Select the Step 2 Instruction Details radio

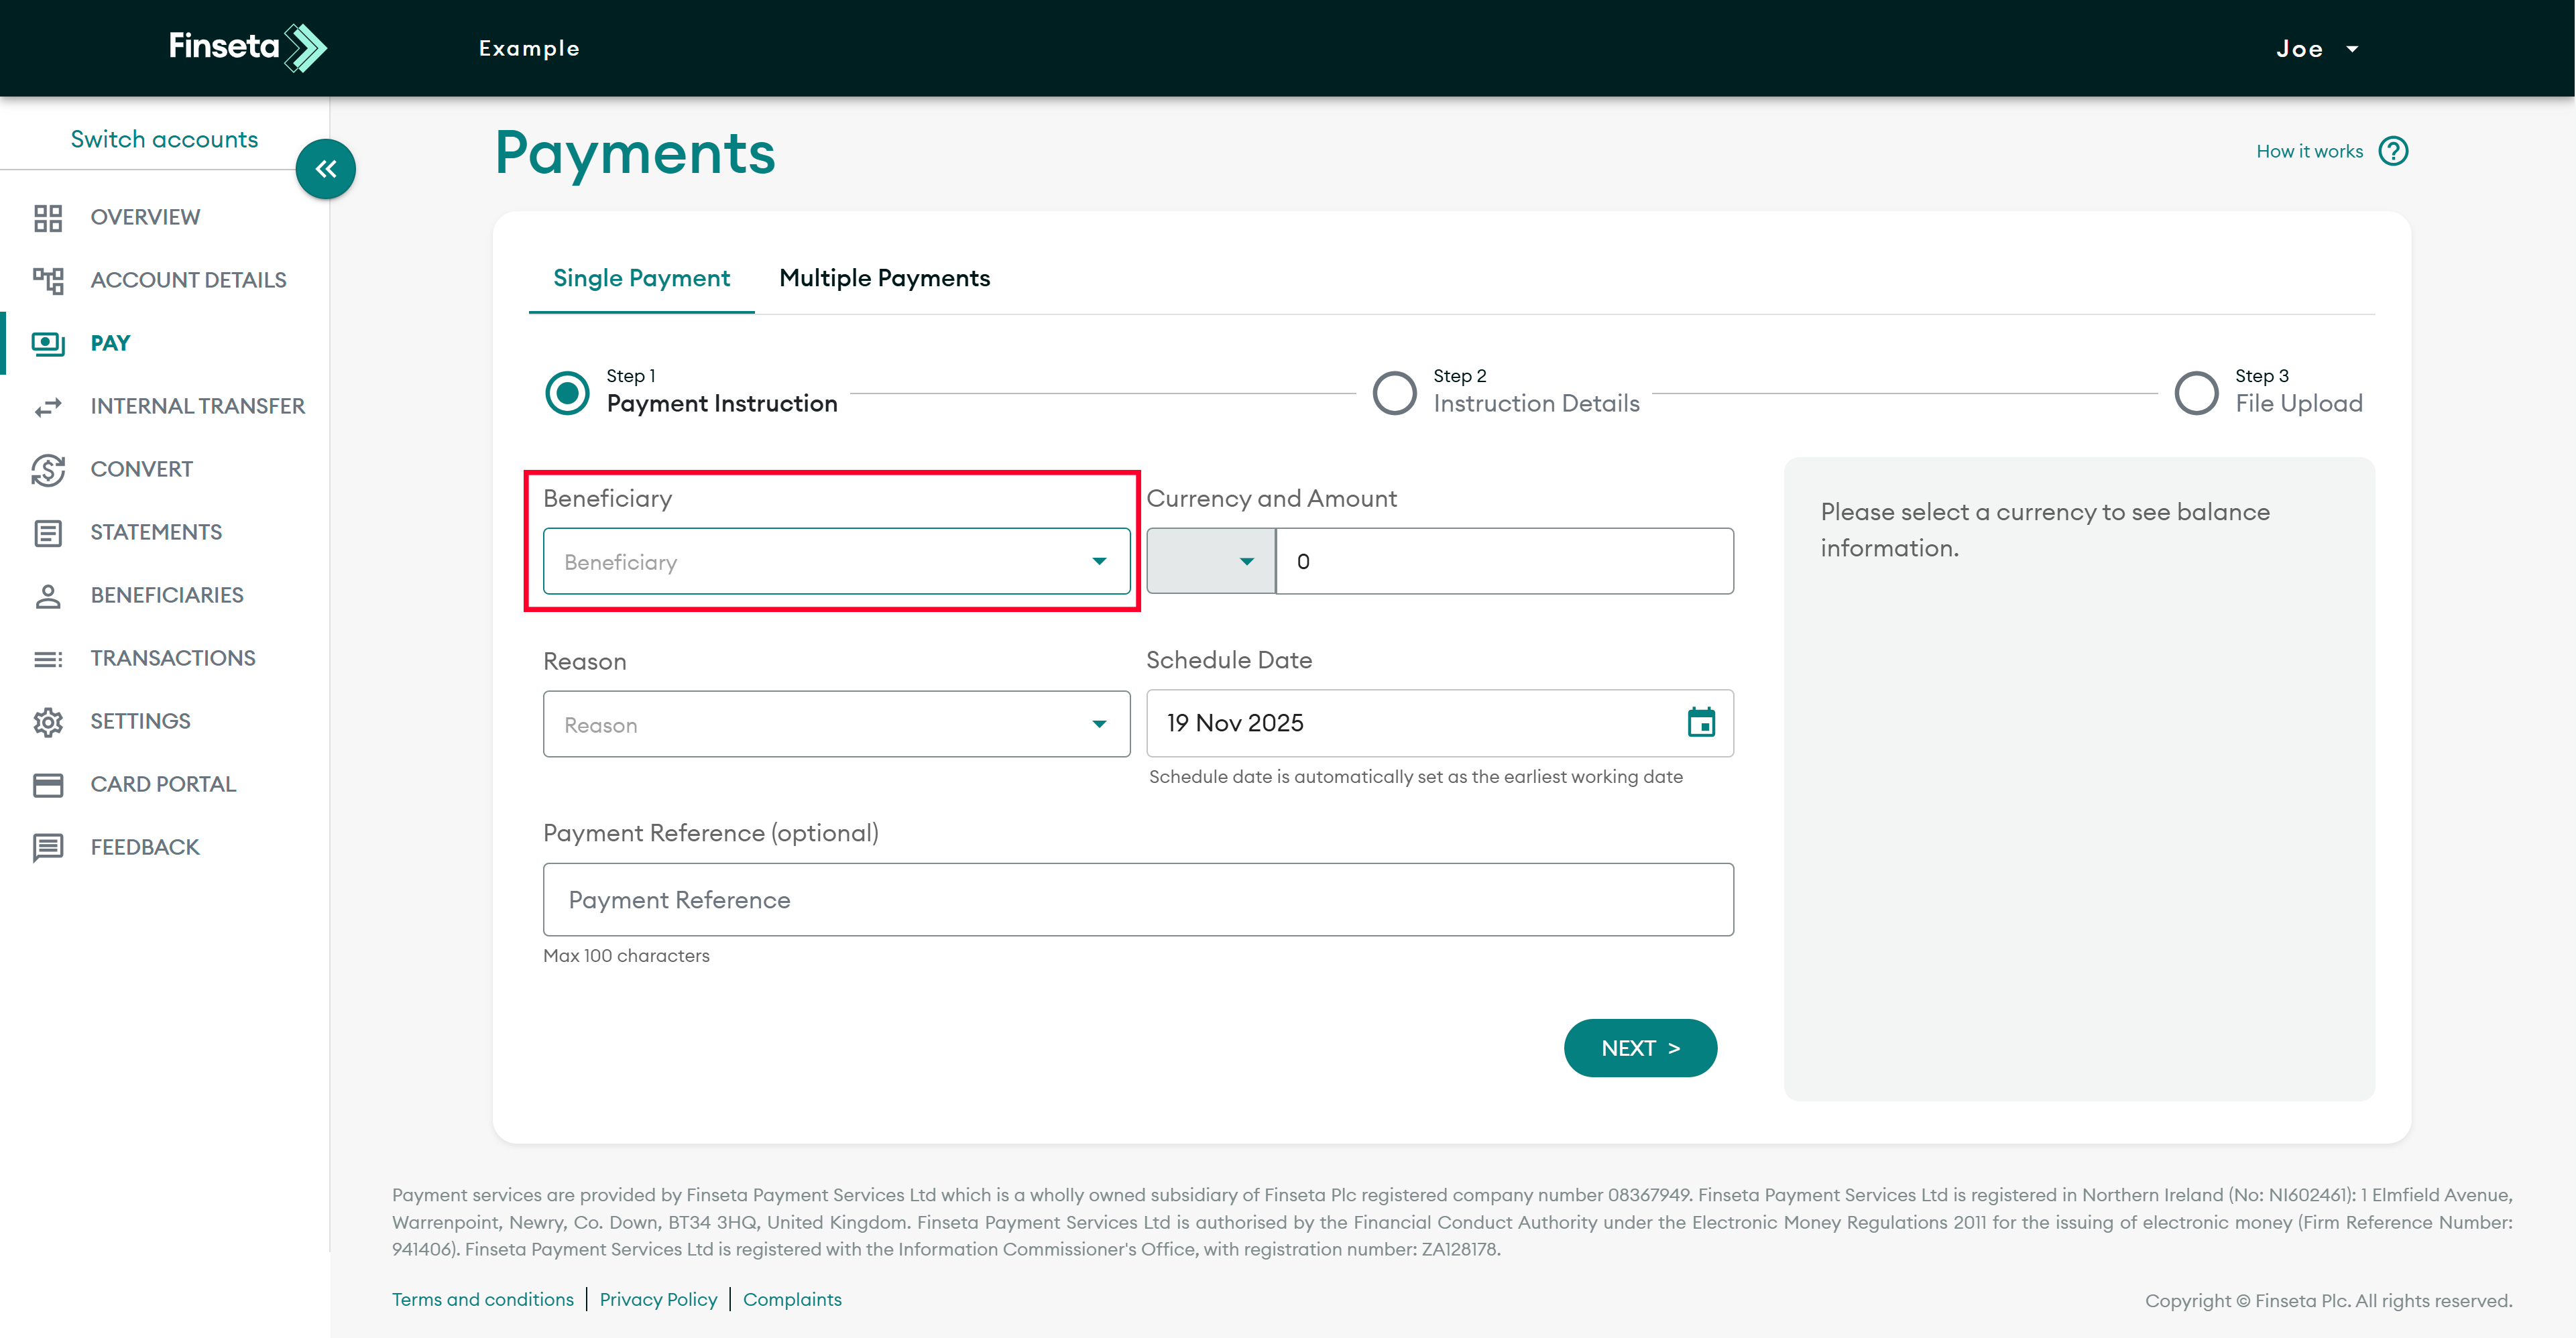[1394, 392]
